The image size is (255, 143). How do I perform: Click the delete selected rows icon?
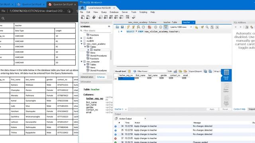(185, 71)
